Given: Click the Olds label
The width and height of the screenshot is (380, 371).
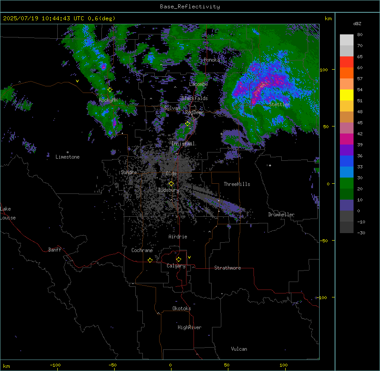Looking at the screenshot, I should [x=171, y=174].
